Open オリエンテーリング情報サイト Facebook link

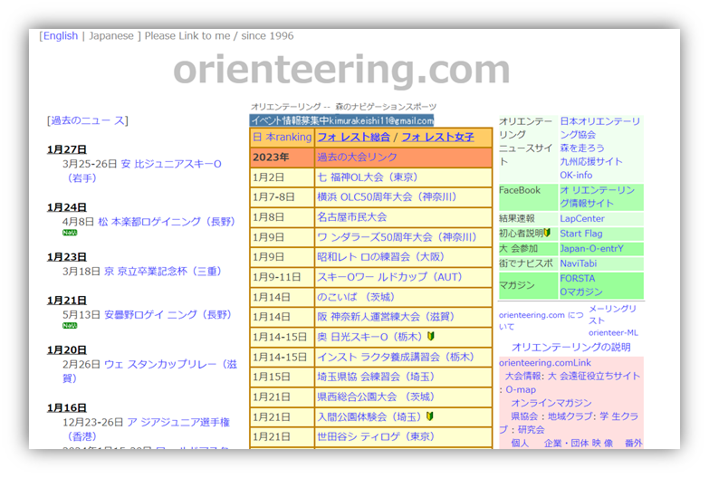598,197
